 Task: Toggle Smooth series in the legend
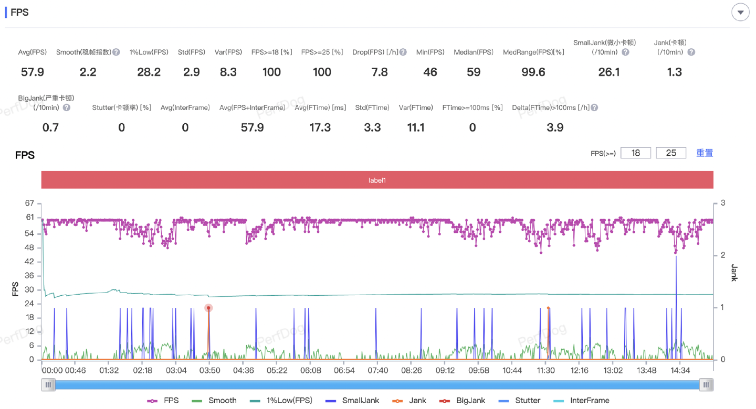click(214, 401)
